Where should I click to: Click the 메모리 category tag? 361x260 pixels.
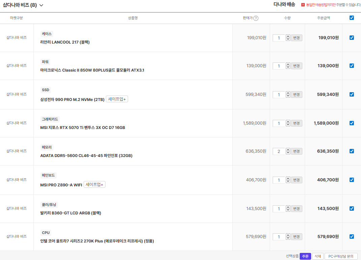point(47,147)
